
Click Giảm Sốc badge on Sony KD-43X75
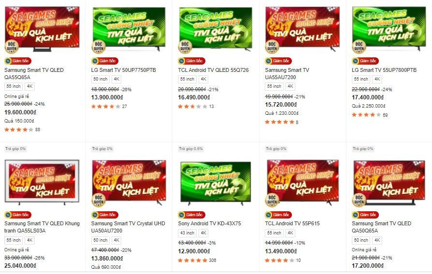pos(191,215)
